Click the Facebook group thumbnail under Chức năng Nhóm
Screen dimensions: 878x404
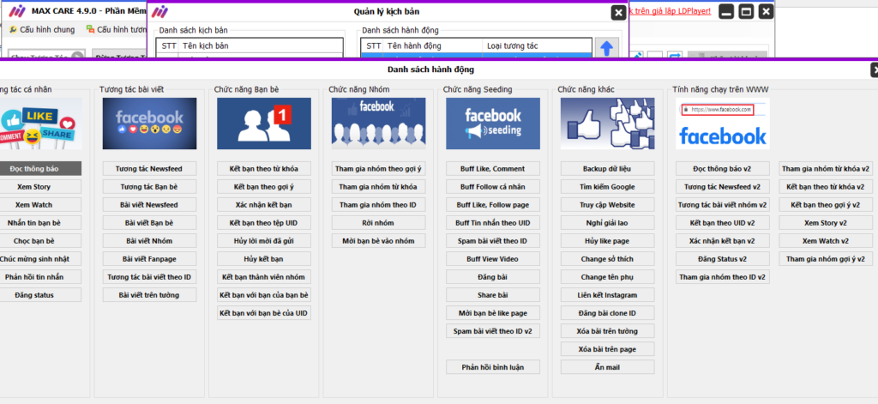tap(378, 124)
